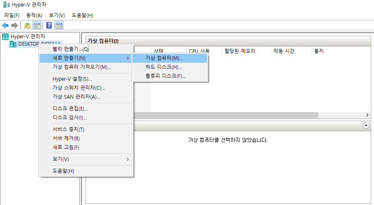374x205 pixels.
Task: Select 플로피 디스크(F)... in submenu
Action: 169,76
